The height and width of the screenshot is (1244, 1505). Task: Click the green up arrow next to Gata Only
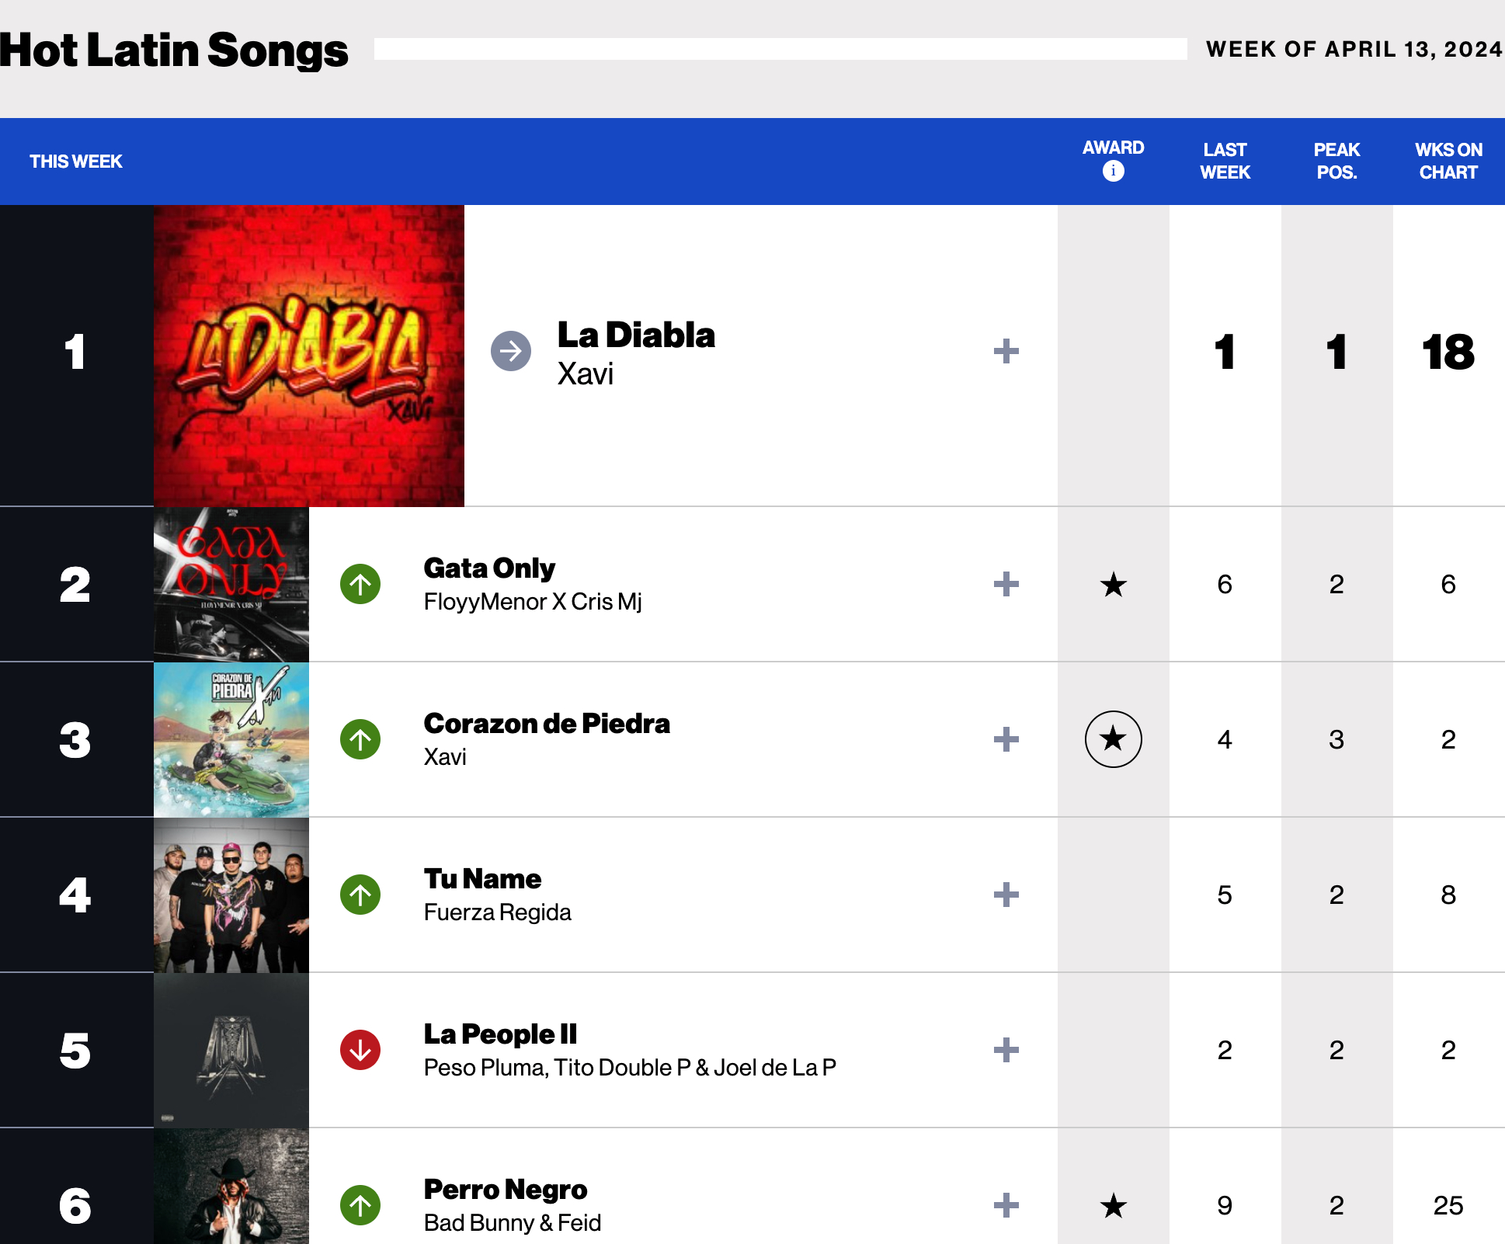[359, 585]
